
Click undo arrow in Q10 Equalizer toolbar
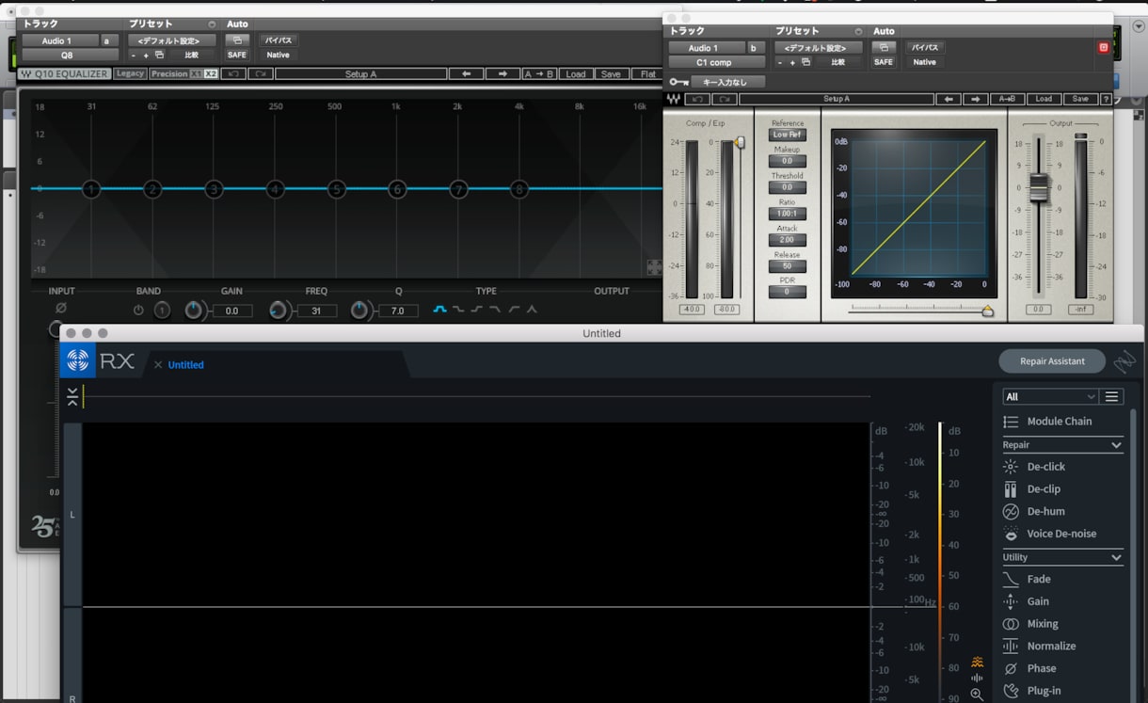coord(233,74)
